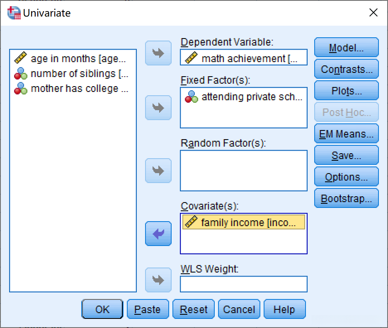The height and width of the screenshot is (328, 388).
Task: Click the arrow button beside Random Factor(s)
Action: coord(158,171)
